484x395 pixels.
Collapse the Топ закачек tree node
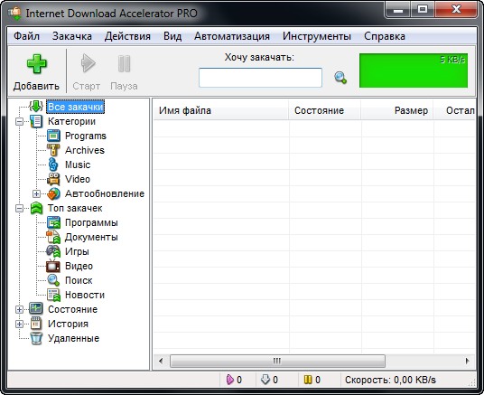pos(19,208)
